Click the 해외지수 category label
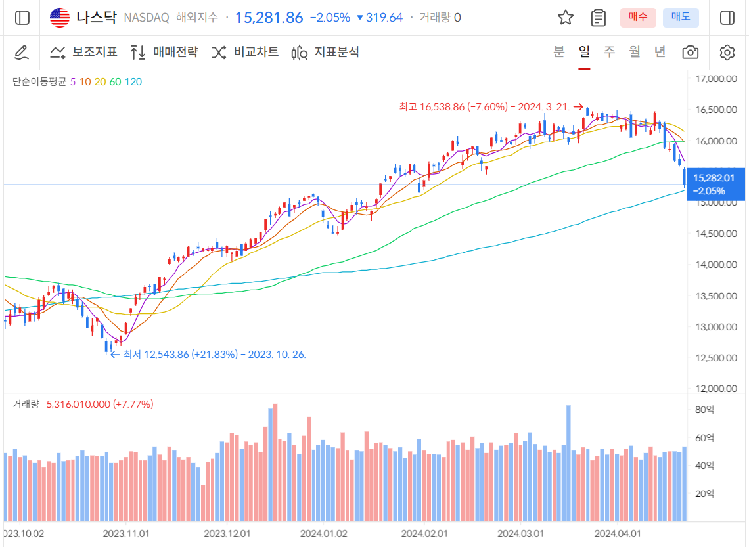 point(197,18)
